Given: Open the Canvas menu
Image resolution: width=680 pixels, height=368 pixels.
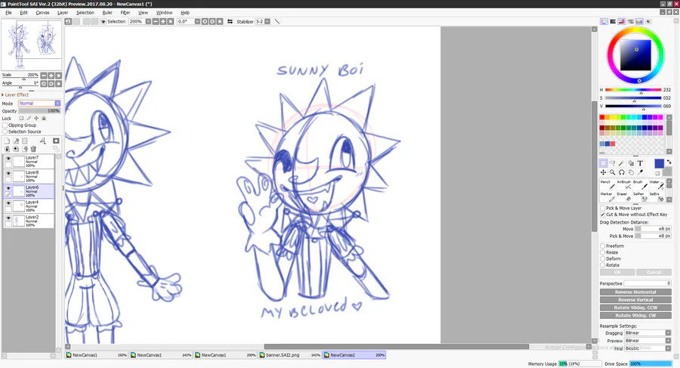Looking at the screenshot, I should pos(42,13).
